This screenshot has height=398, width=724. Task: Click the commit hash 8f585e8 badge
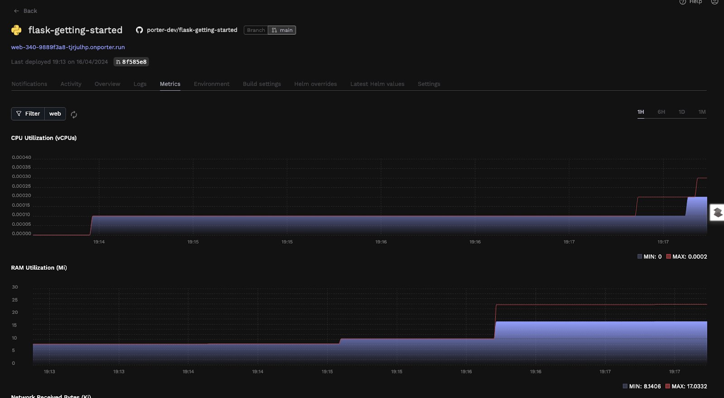[x=131, y=62]
